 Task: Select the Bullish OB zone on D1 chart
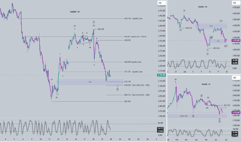pos(197,116)
